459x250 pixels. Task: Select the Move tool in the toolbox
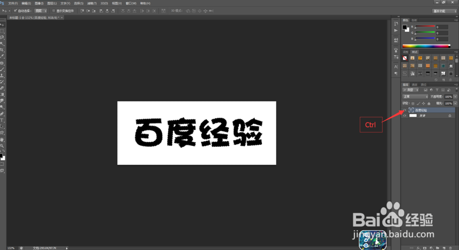[x=2, y=25]
